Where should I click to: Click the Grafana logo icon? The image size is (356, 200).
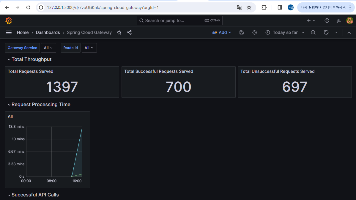(9, 21)
